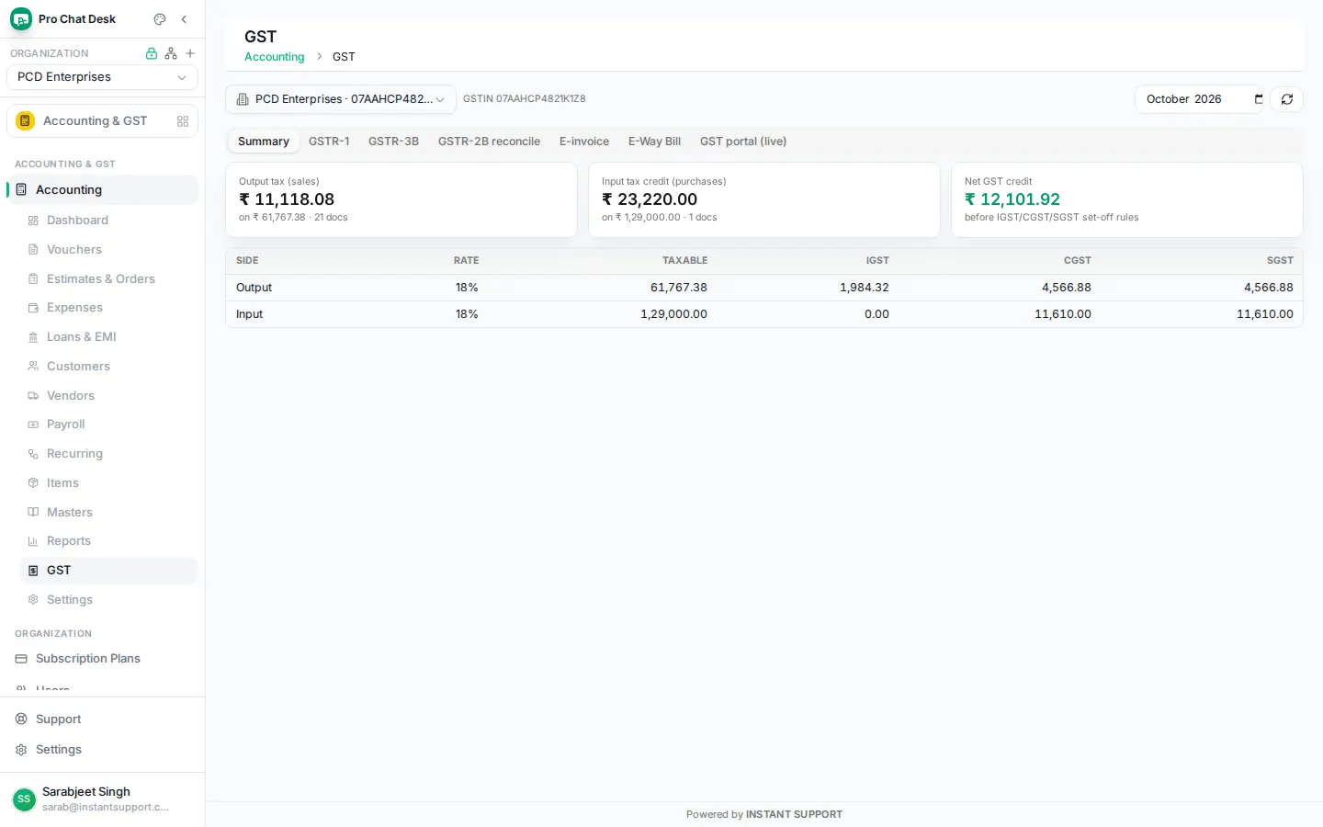Viewport: 1323px width, 827px height.
Task: Select the Summary tab
Action: (x=264, y=142)
